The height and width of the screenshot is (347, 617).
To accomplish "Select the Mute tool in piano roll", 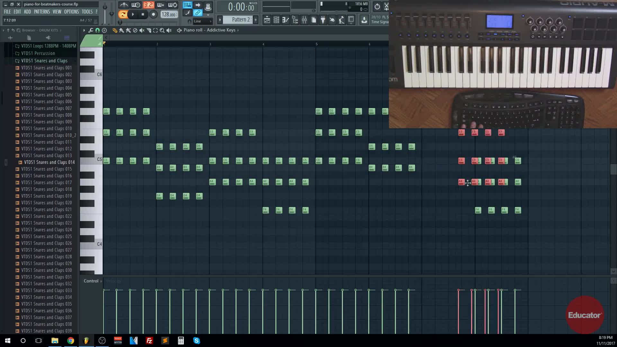I will point(142,30).
